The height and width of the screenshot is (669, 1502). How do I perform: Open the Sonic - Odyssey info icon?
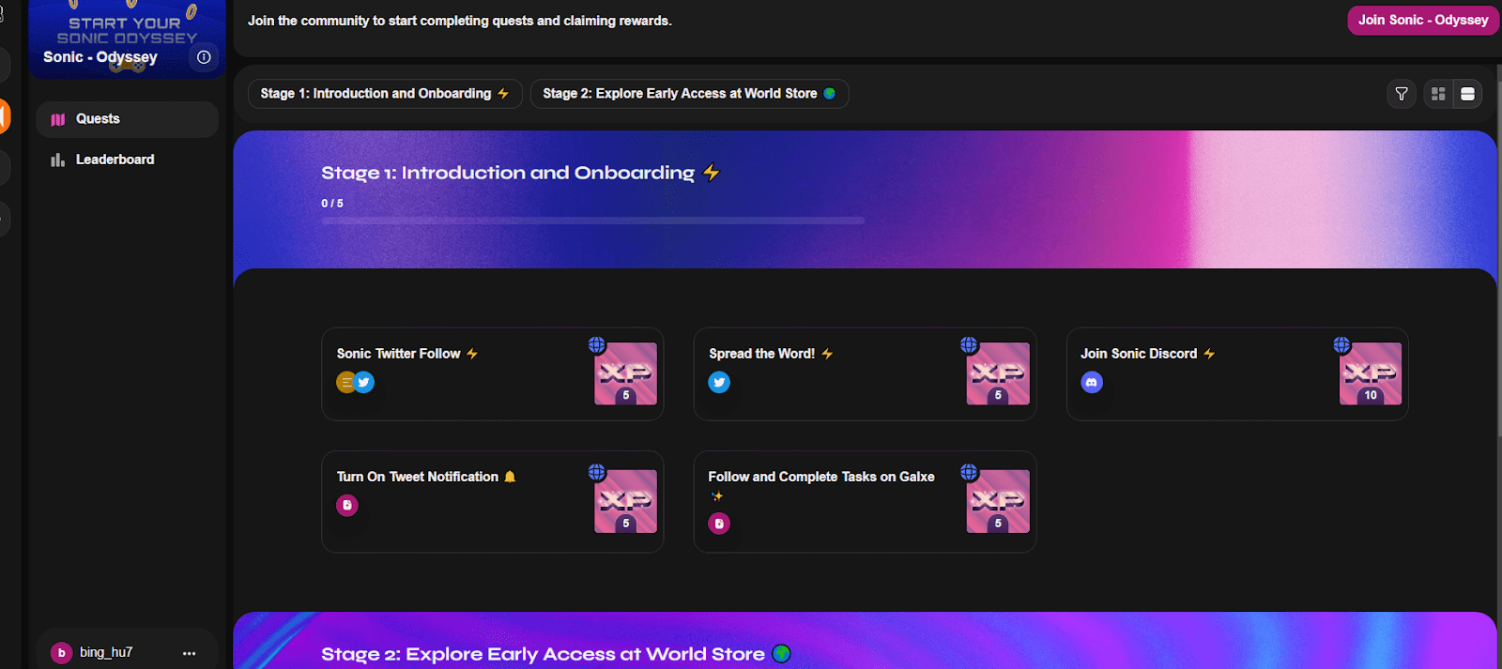pyautogui.click(x=204, y=57)
